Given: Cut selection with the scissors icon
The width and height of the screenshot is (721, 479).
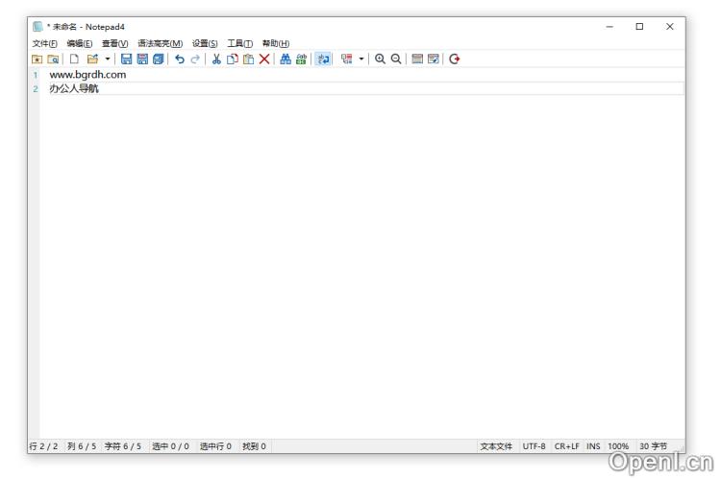Looking at the screenshot, I should [216, 60].
